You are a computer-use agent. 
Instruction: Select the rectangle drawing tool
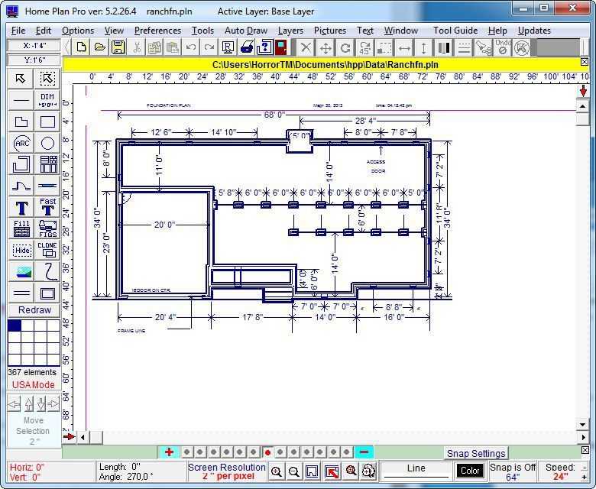tap(47, 121)
